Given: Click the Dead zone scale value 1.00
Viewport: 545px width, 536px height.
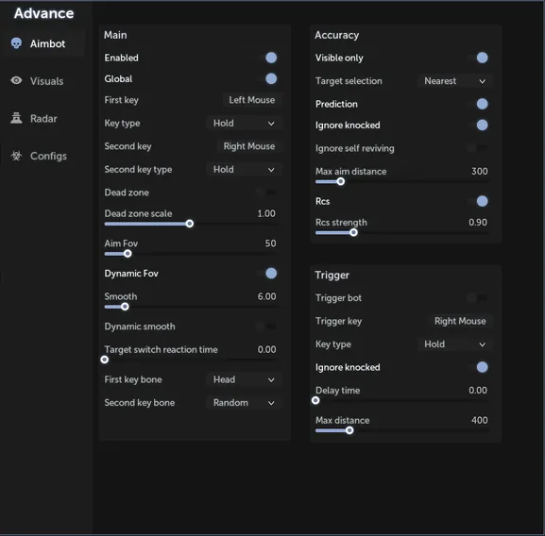Looking at the screenshot, I should (x=266, y=213).
